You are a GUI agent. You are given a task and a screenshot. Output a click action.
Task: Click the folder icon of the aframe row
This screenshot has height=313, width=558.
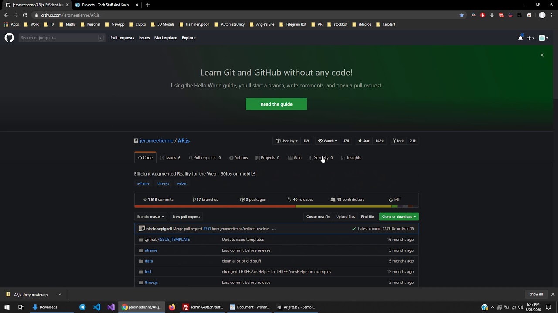(141, 250)
